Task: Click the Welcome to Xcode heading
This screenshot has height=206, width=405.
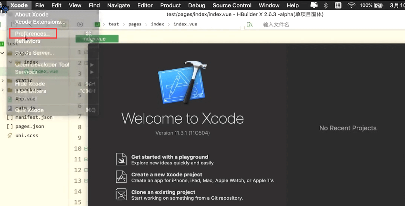Action: click(x=182, y=118)
